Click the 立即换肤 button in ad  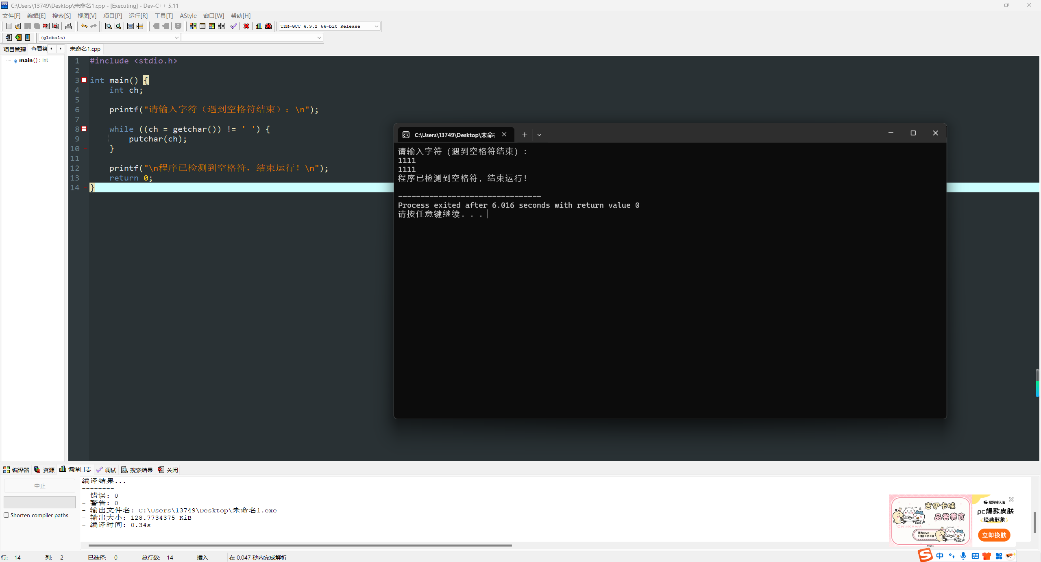(x=994, y=535)
